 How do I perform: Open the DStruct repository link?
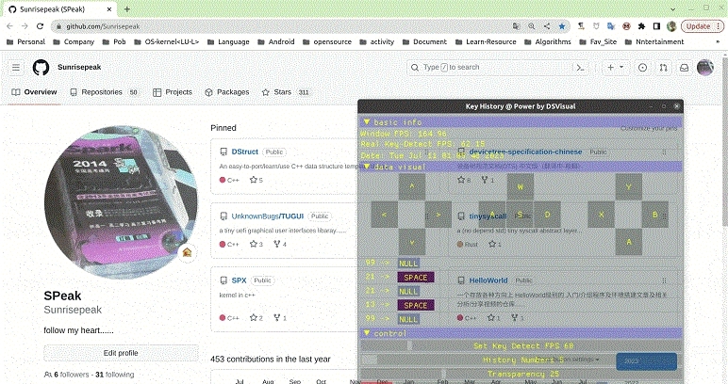[244, 152]
